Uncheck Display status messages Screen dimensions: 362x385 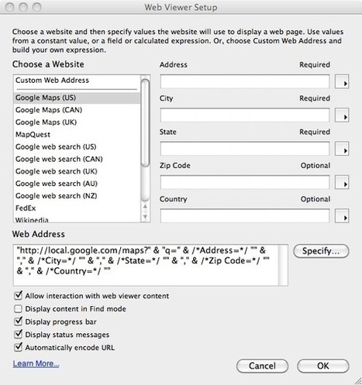pos(18,335)
